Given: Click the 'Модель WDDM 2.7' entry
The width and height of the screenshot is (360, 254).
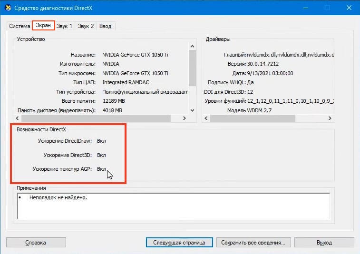Looking at the screenshot, I should click(x=249, y=110).
